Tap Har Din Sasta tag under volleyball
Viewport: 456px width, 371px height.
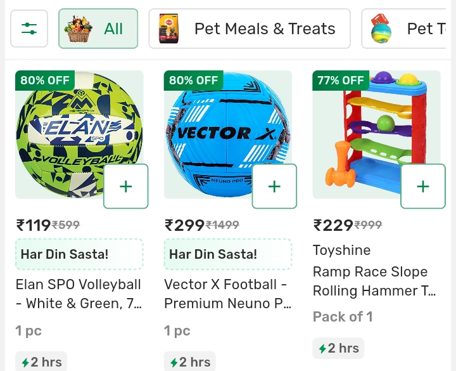click(79, 254)
